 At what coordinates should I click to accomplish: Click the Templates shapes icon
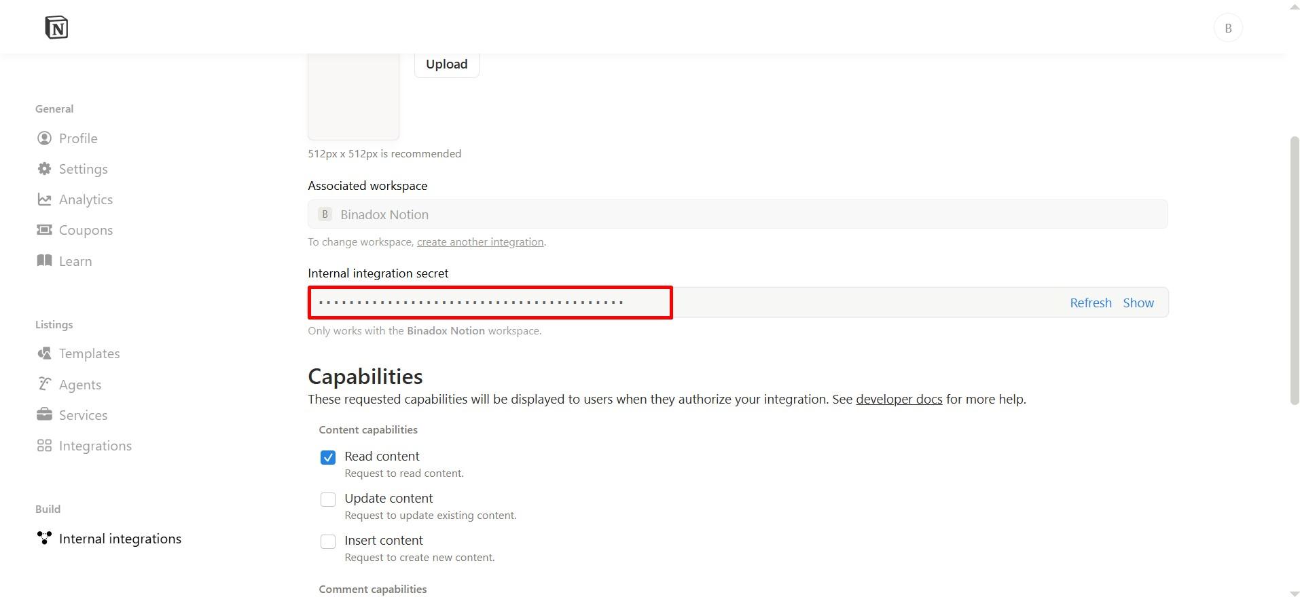pyautogui.click(x=44, y=353)
